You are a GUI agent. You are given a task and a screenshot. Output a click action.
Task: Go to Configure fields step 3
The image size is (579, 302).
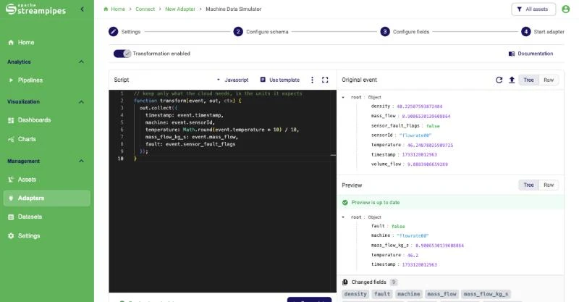pyautogui.click(x=405, y=32)
